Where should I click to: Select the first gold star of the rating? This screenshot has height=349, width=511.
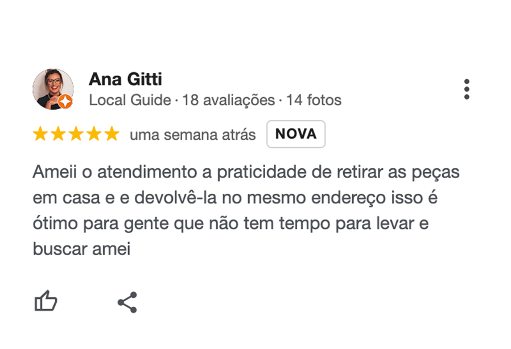tap(42, 134)
